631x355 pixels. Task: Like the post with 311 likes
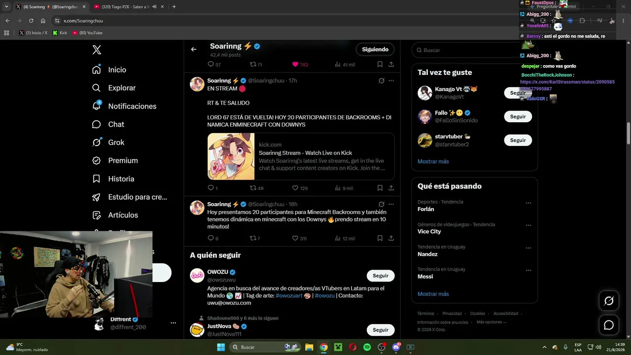[299, 238]
